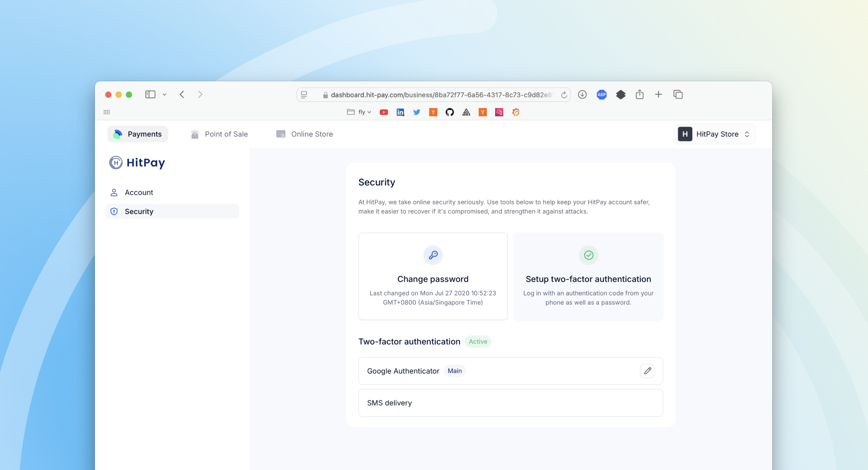Toggle the Safari sidebar button
The width and height of the screenshot is (868, 470).
tap(150, 94)
